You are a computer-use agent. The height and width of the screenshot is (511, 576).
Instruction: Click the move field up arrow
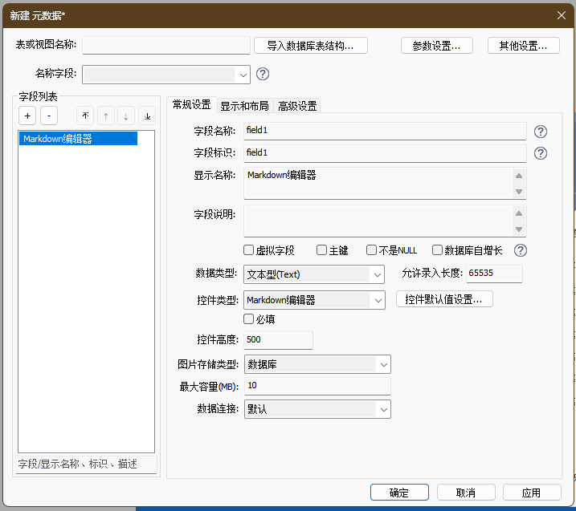pyautogui.click(x=106, y=116)
